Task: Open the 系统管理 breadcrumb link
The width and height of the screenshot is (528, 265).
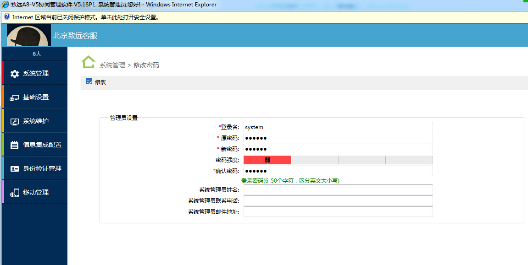Action: point(112,65)
